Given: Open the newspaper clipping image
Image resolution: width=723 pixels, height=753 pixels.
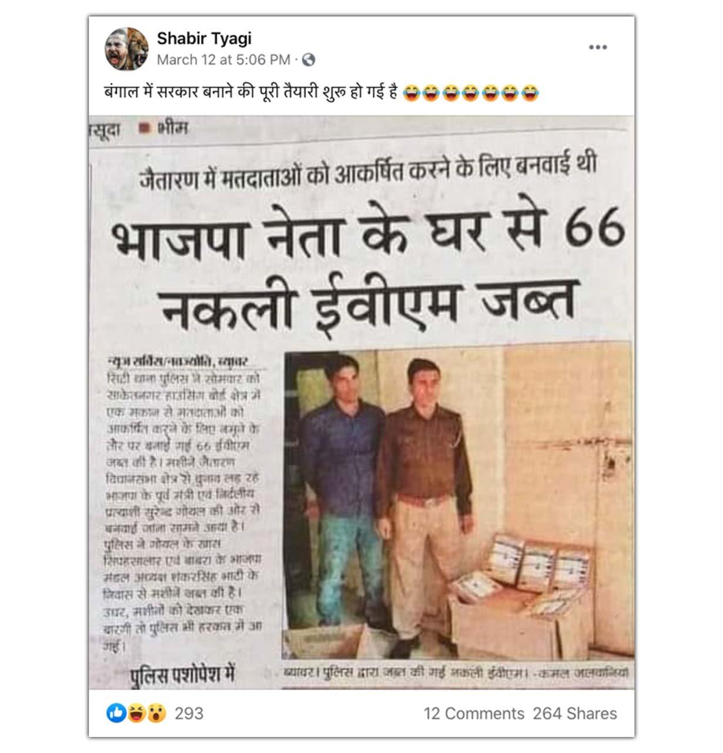Looking at the screenshot, I should 361,402.
